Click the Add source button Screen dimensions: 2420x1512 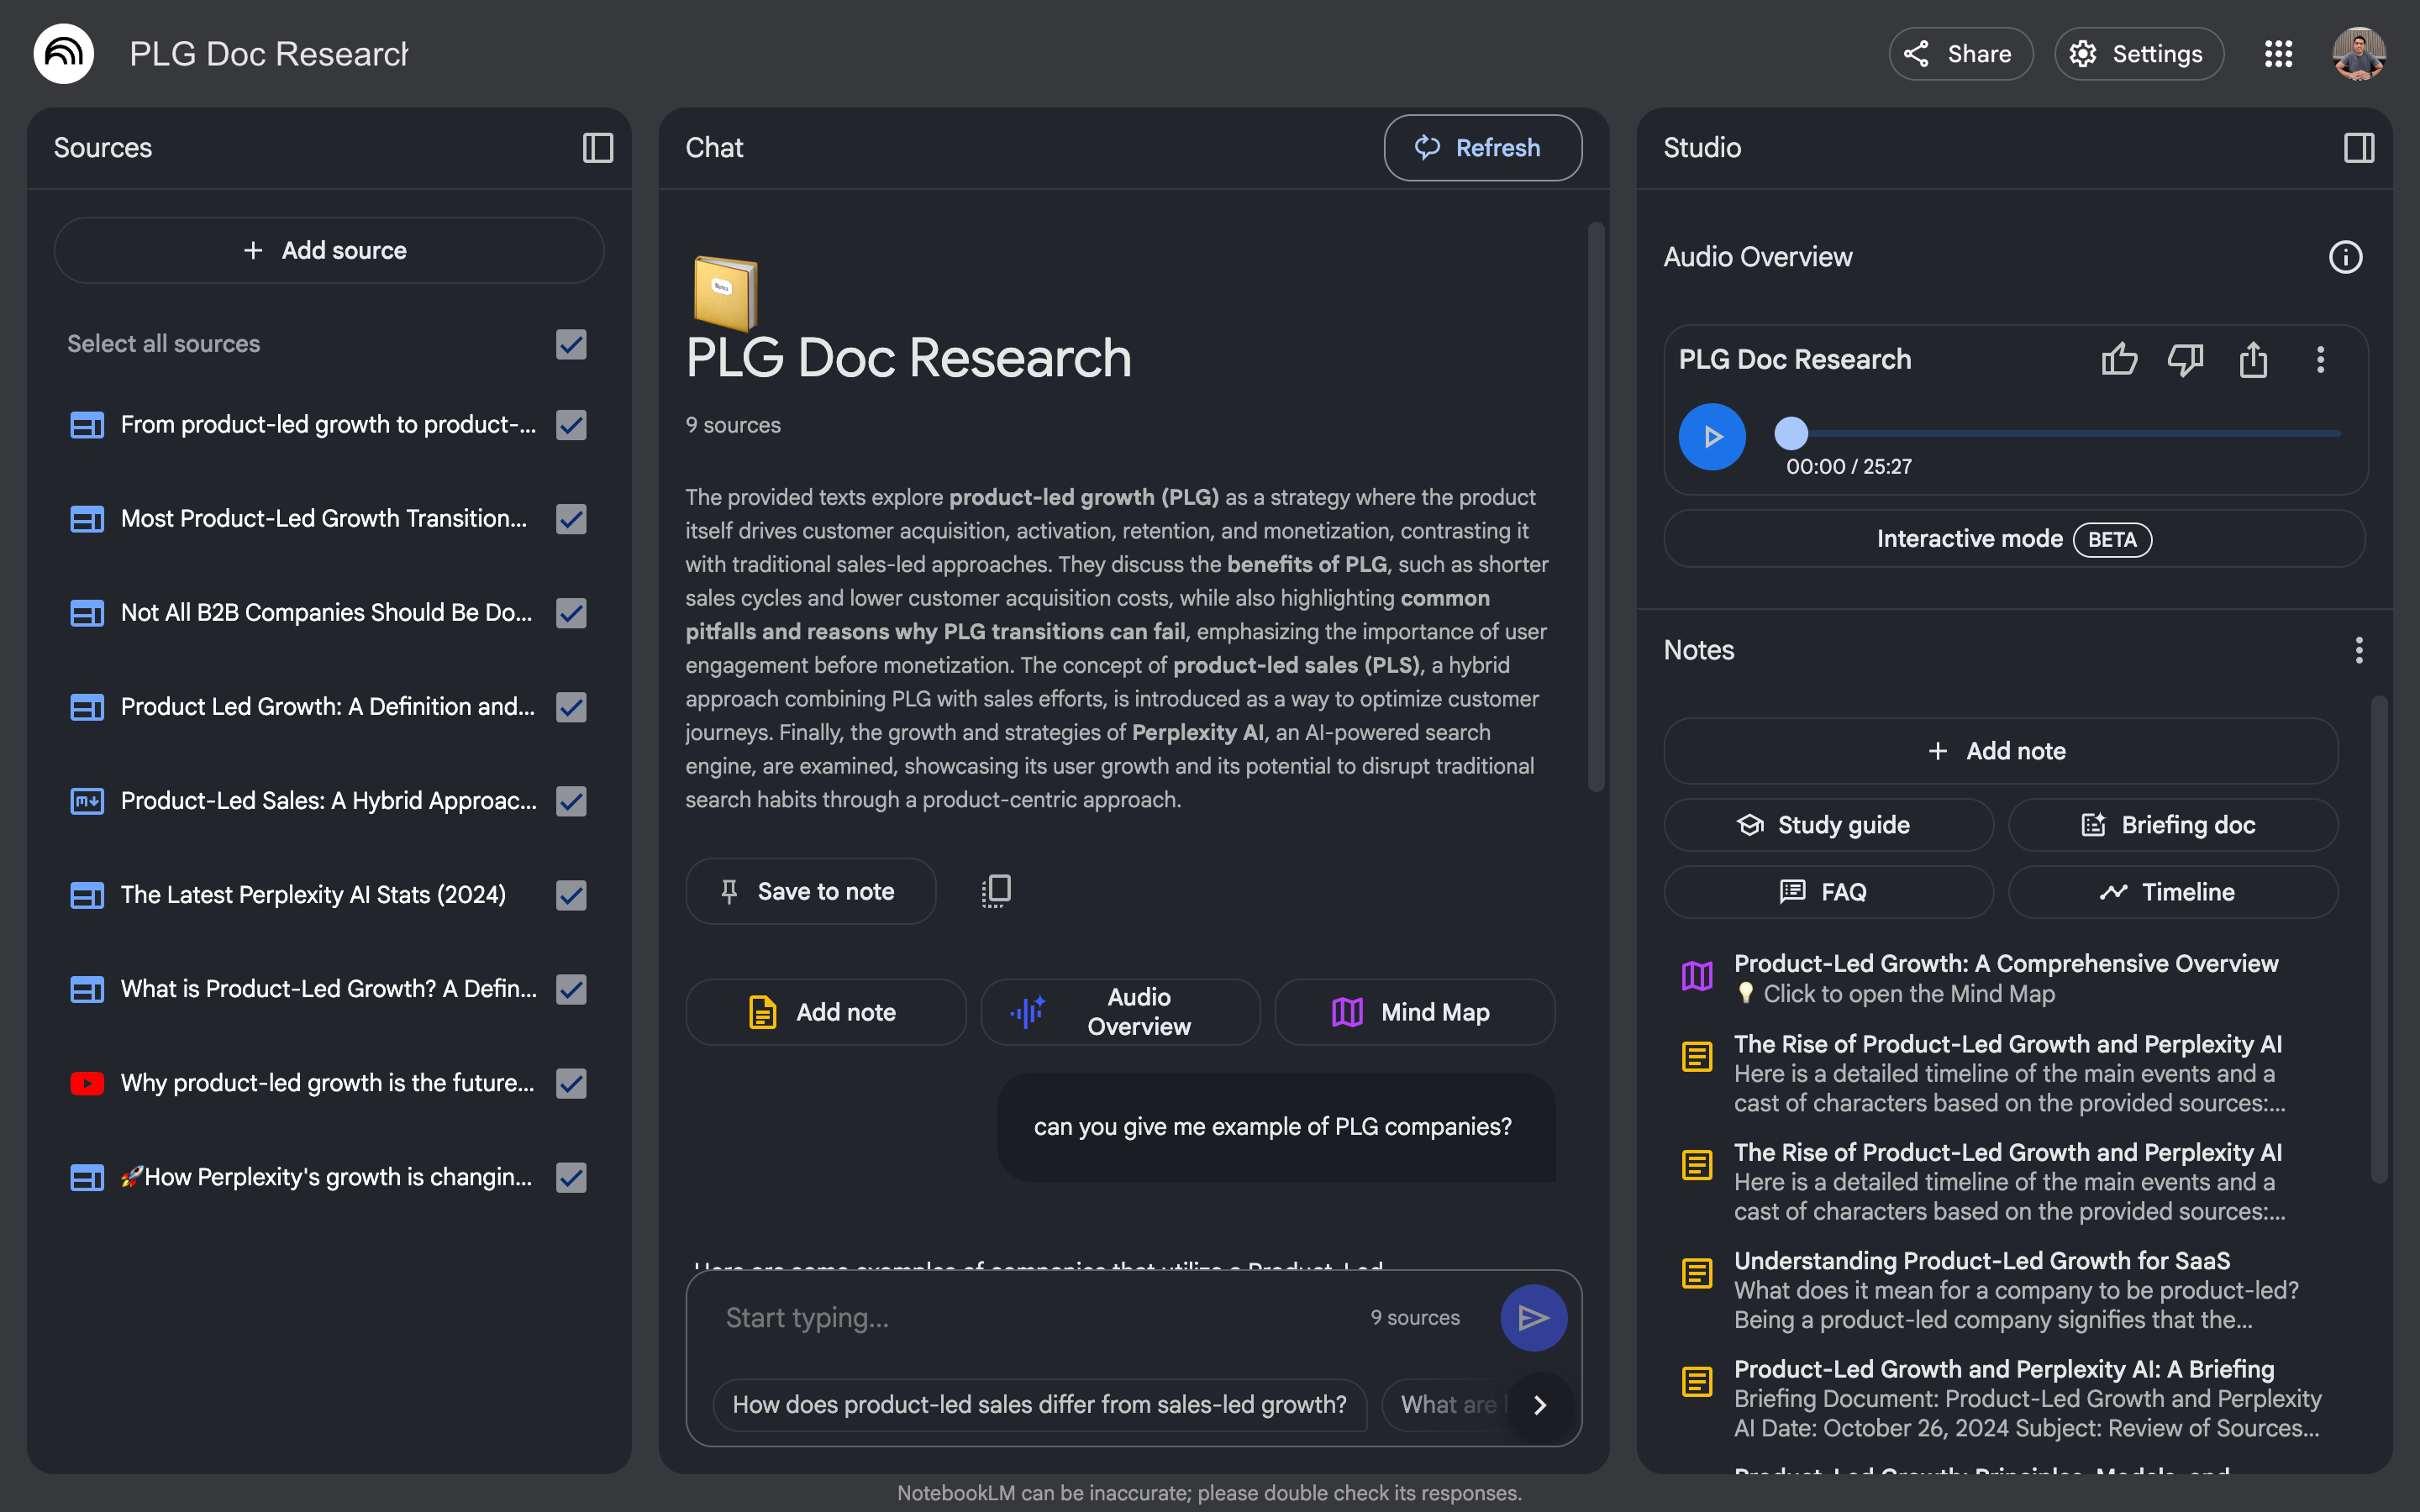pyautogui.click(x=328, y=250)
